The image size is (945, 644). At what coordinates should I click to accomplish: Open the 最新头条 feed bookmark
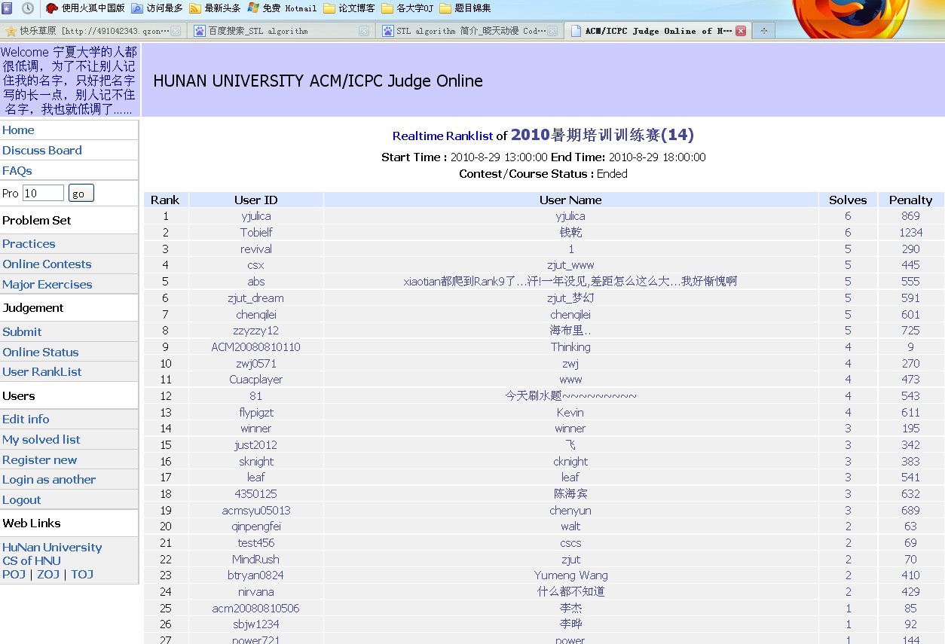214,8
